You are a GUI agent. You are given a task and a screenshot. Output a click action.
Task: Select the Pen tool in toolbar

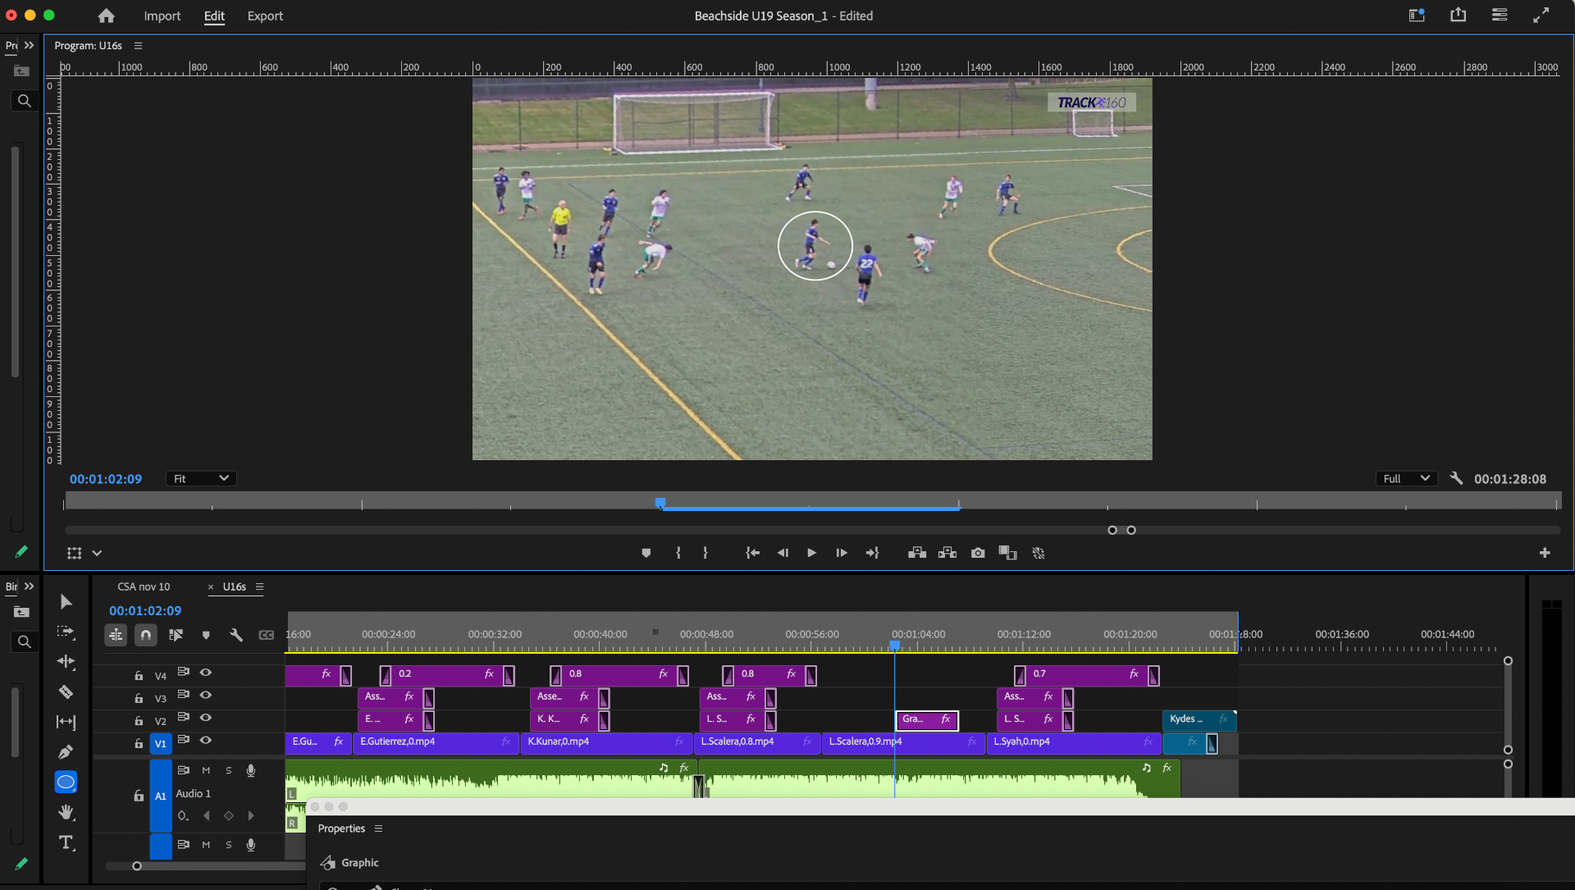coord(66,751)
